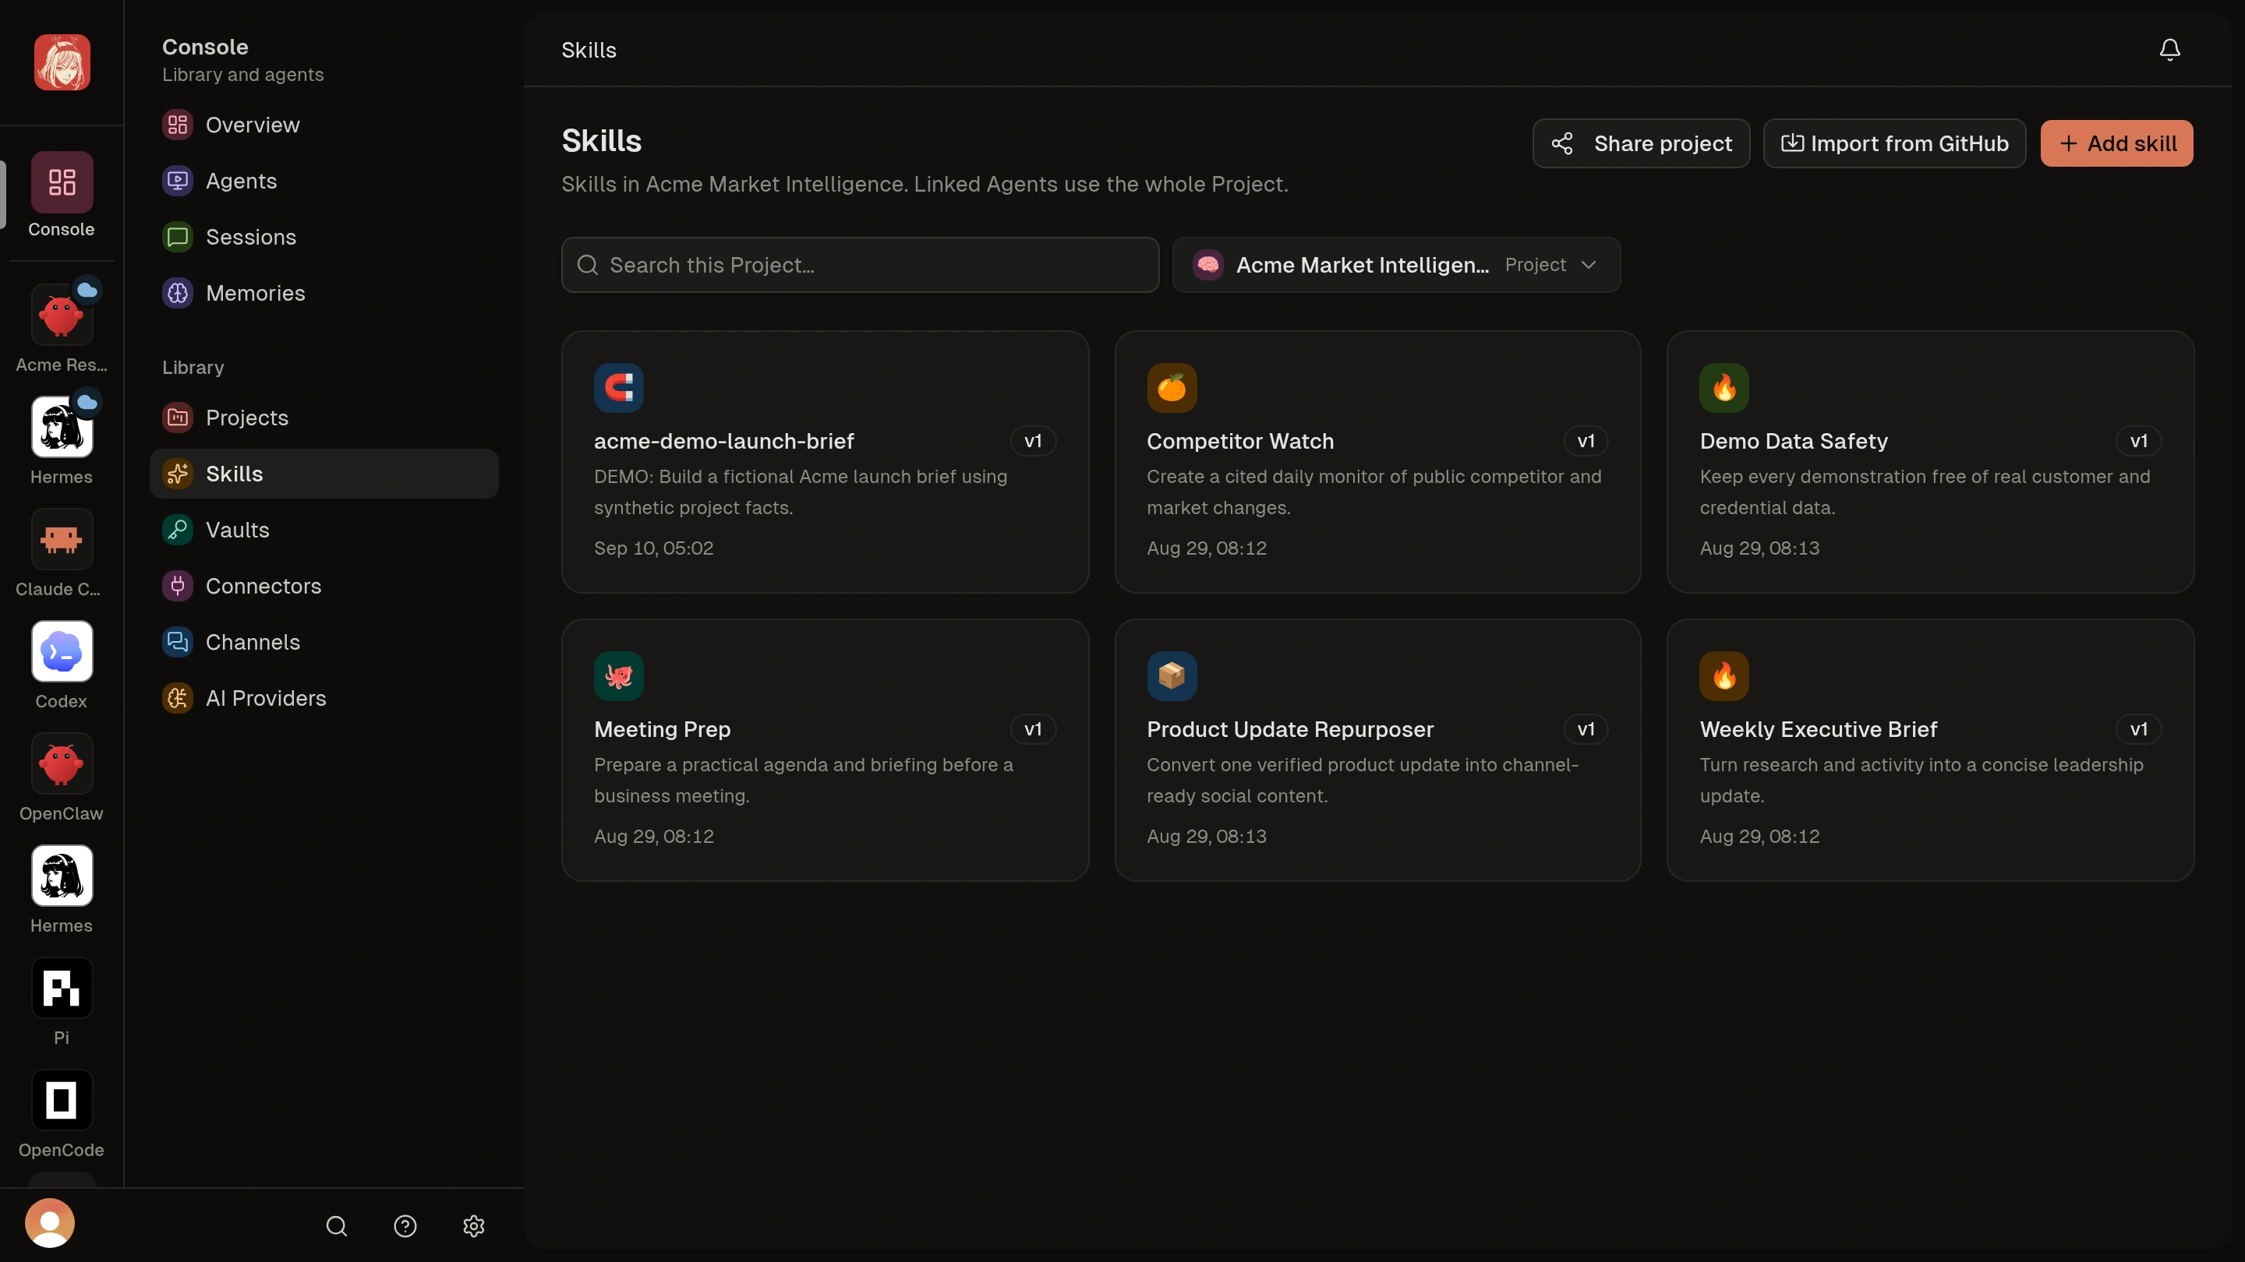The image size is (2245, 1262).
Task: Click the Add skill button
Action: tap(2116, 143)
